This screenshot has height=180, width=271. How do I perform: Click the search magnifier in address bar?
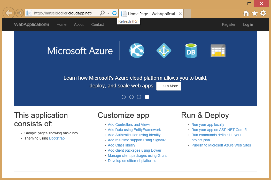(x=102, y=13)
